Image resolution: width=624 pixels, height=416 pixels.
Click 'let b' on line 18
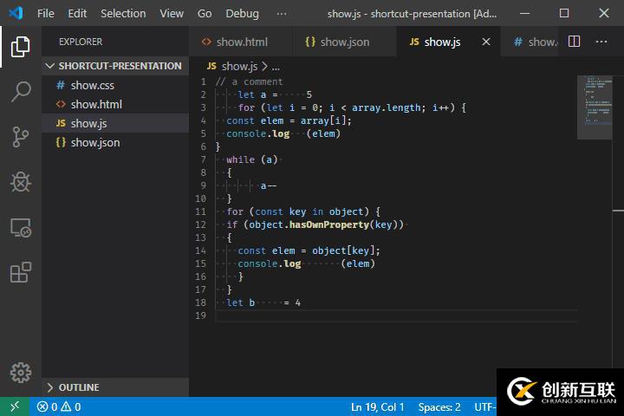pyautogui.click(x=240, y=302)
